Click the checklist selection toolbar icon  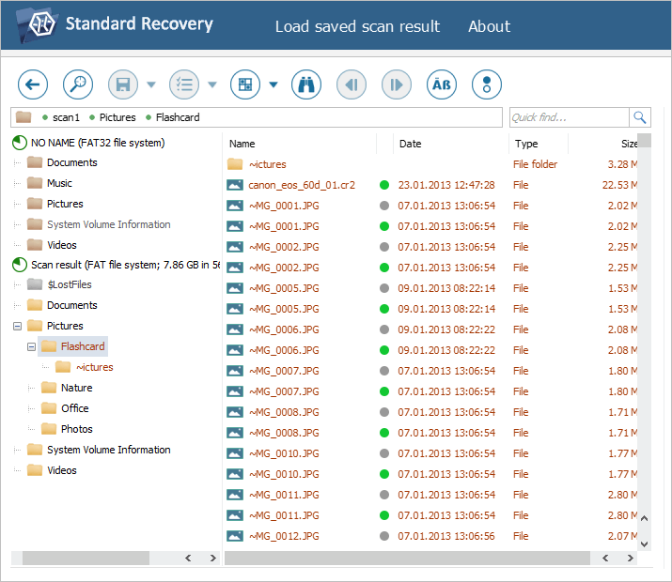click(184, 84)
